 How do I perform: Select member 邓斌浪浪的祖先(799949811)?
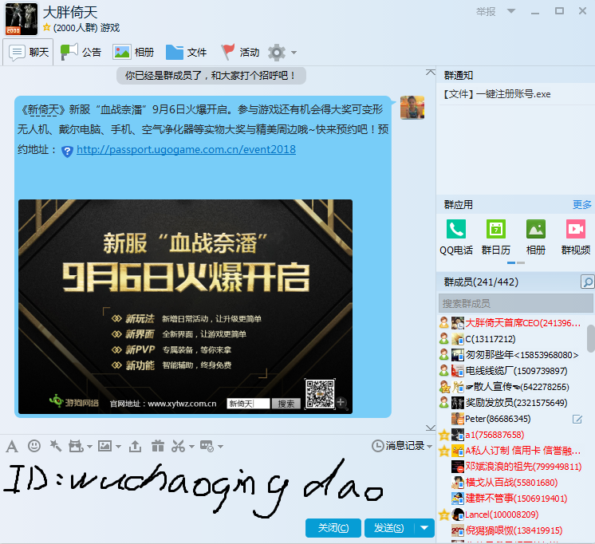[512, 467]
